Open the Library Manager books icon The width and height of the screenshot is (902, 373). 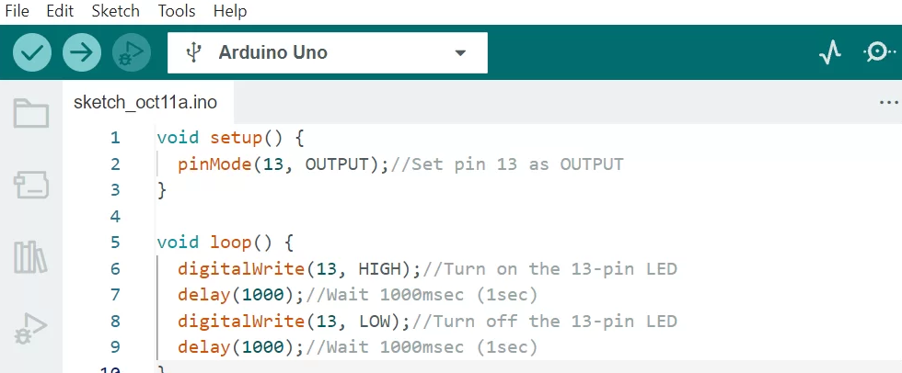(31, 257)
